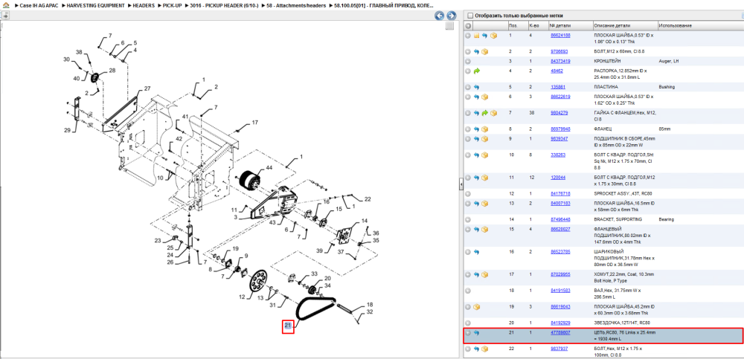Go to the home page icon
The height and width of the screenshot is (359, 744).
(x=5, y=5)
